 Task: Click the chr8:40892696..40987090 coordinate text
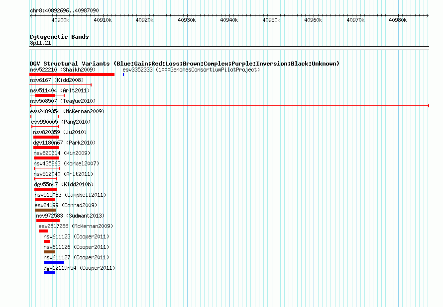64,11
